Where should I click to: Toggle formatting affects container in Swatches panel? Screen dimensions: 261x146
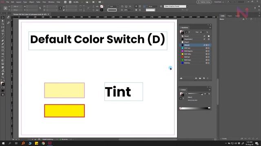coord(186,32)
